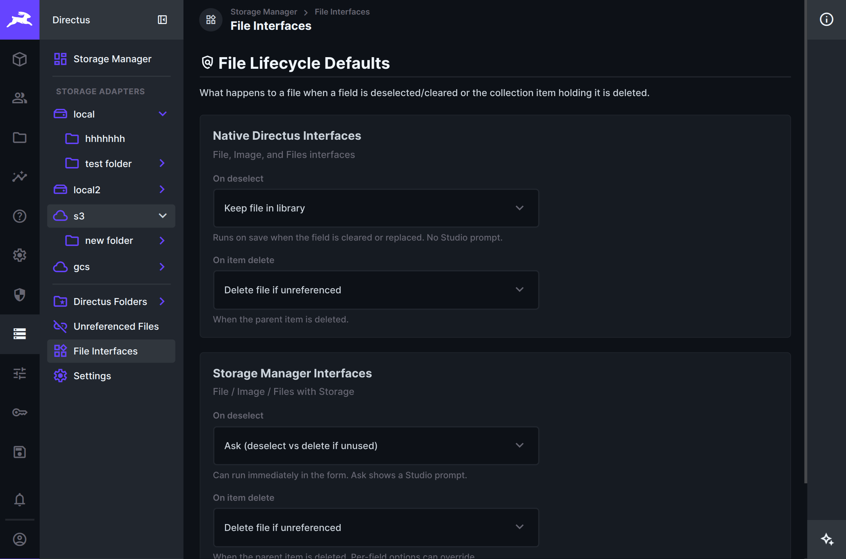Open the Settings gear module icon
The height and width of the screenshot is (559, 846).
pos(20,255)
